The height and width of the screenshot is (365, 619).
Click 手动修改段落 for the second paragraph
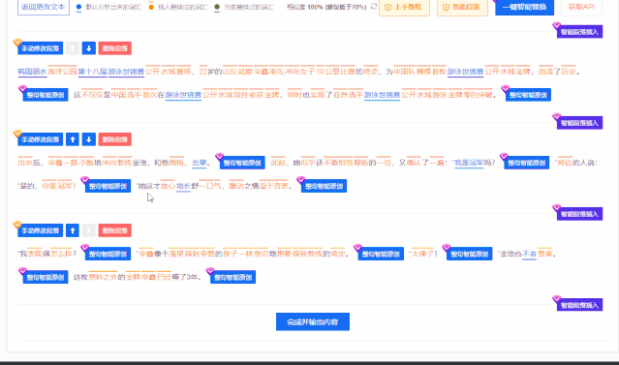pyautogui.click(x=41, y=139)
